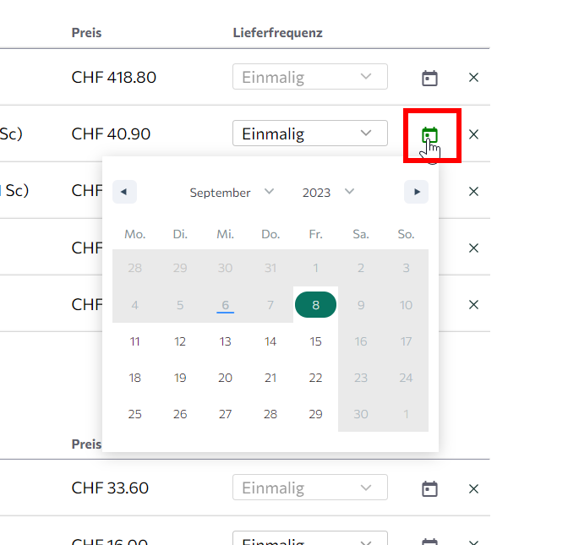Select September 26 in the calendar

pyautogui.click(x=180, y=414)
